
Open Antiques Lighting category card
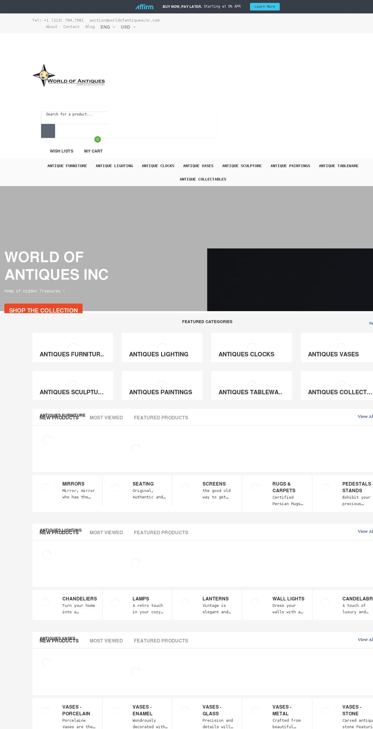coord(162,348)
